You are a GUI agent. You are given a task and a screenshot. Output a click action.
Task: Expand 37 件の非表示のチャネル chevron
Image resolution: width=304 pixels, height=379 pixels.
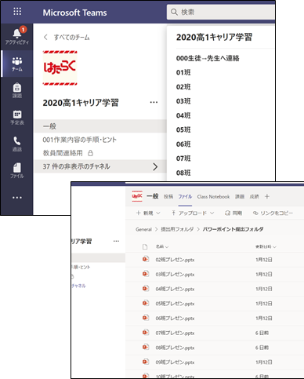(155, 166)
